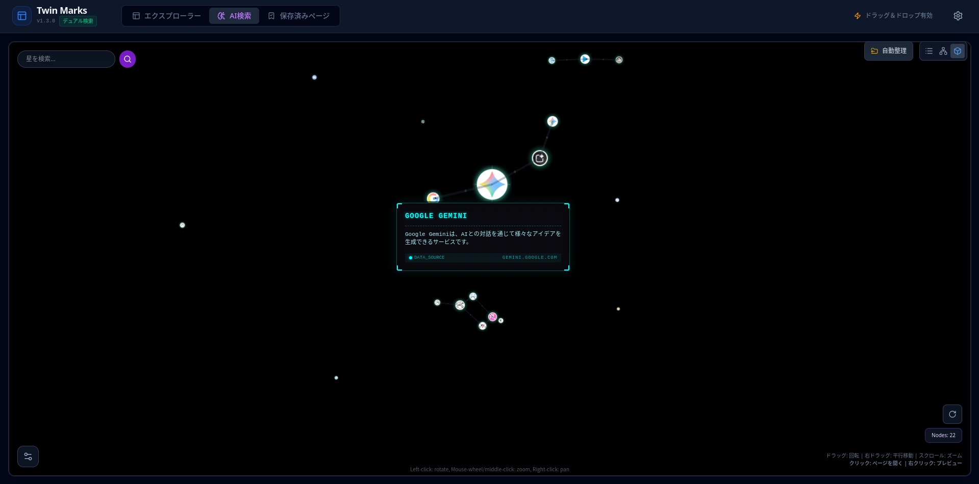Select the 3D cube view mode
979x484 pixels.
coord(958,51)
